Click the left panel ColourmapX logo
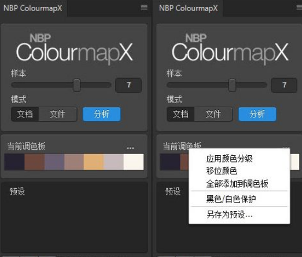The width and height of the screenshot is (302, 257). [x=75, y=49]
